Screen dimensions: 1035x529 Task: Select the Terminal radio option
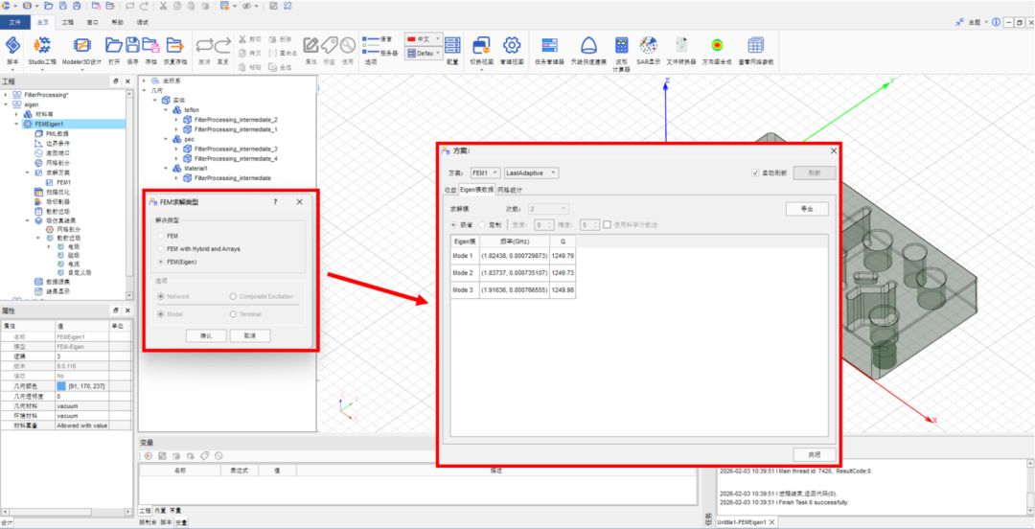pos(233,314)
